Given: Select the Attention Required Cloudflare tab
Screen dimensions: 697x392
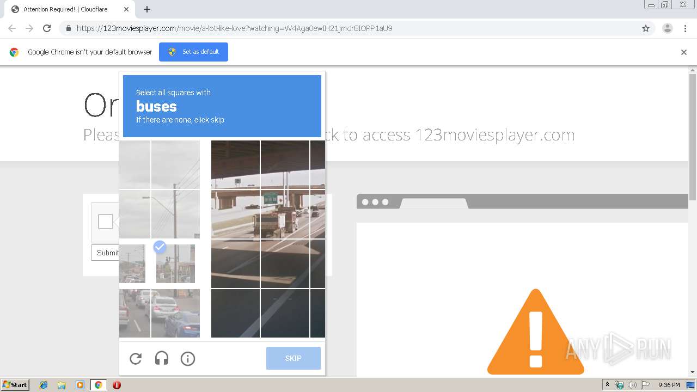Looking at the screenshot, I should (70, 9).
